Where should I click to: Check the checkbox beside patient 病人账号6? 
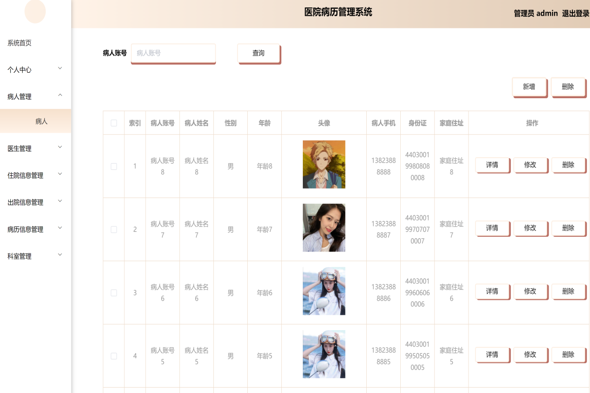(114, 292)
